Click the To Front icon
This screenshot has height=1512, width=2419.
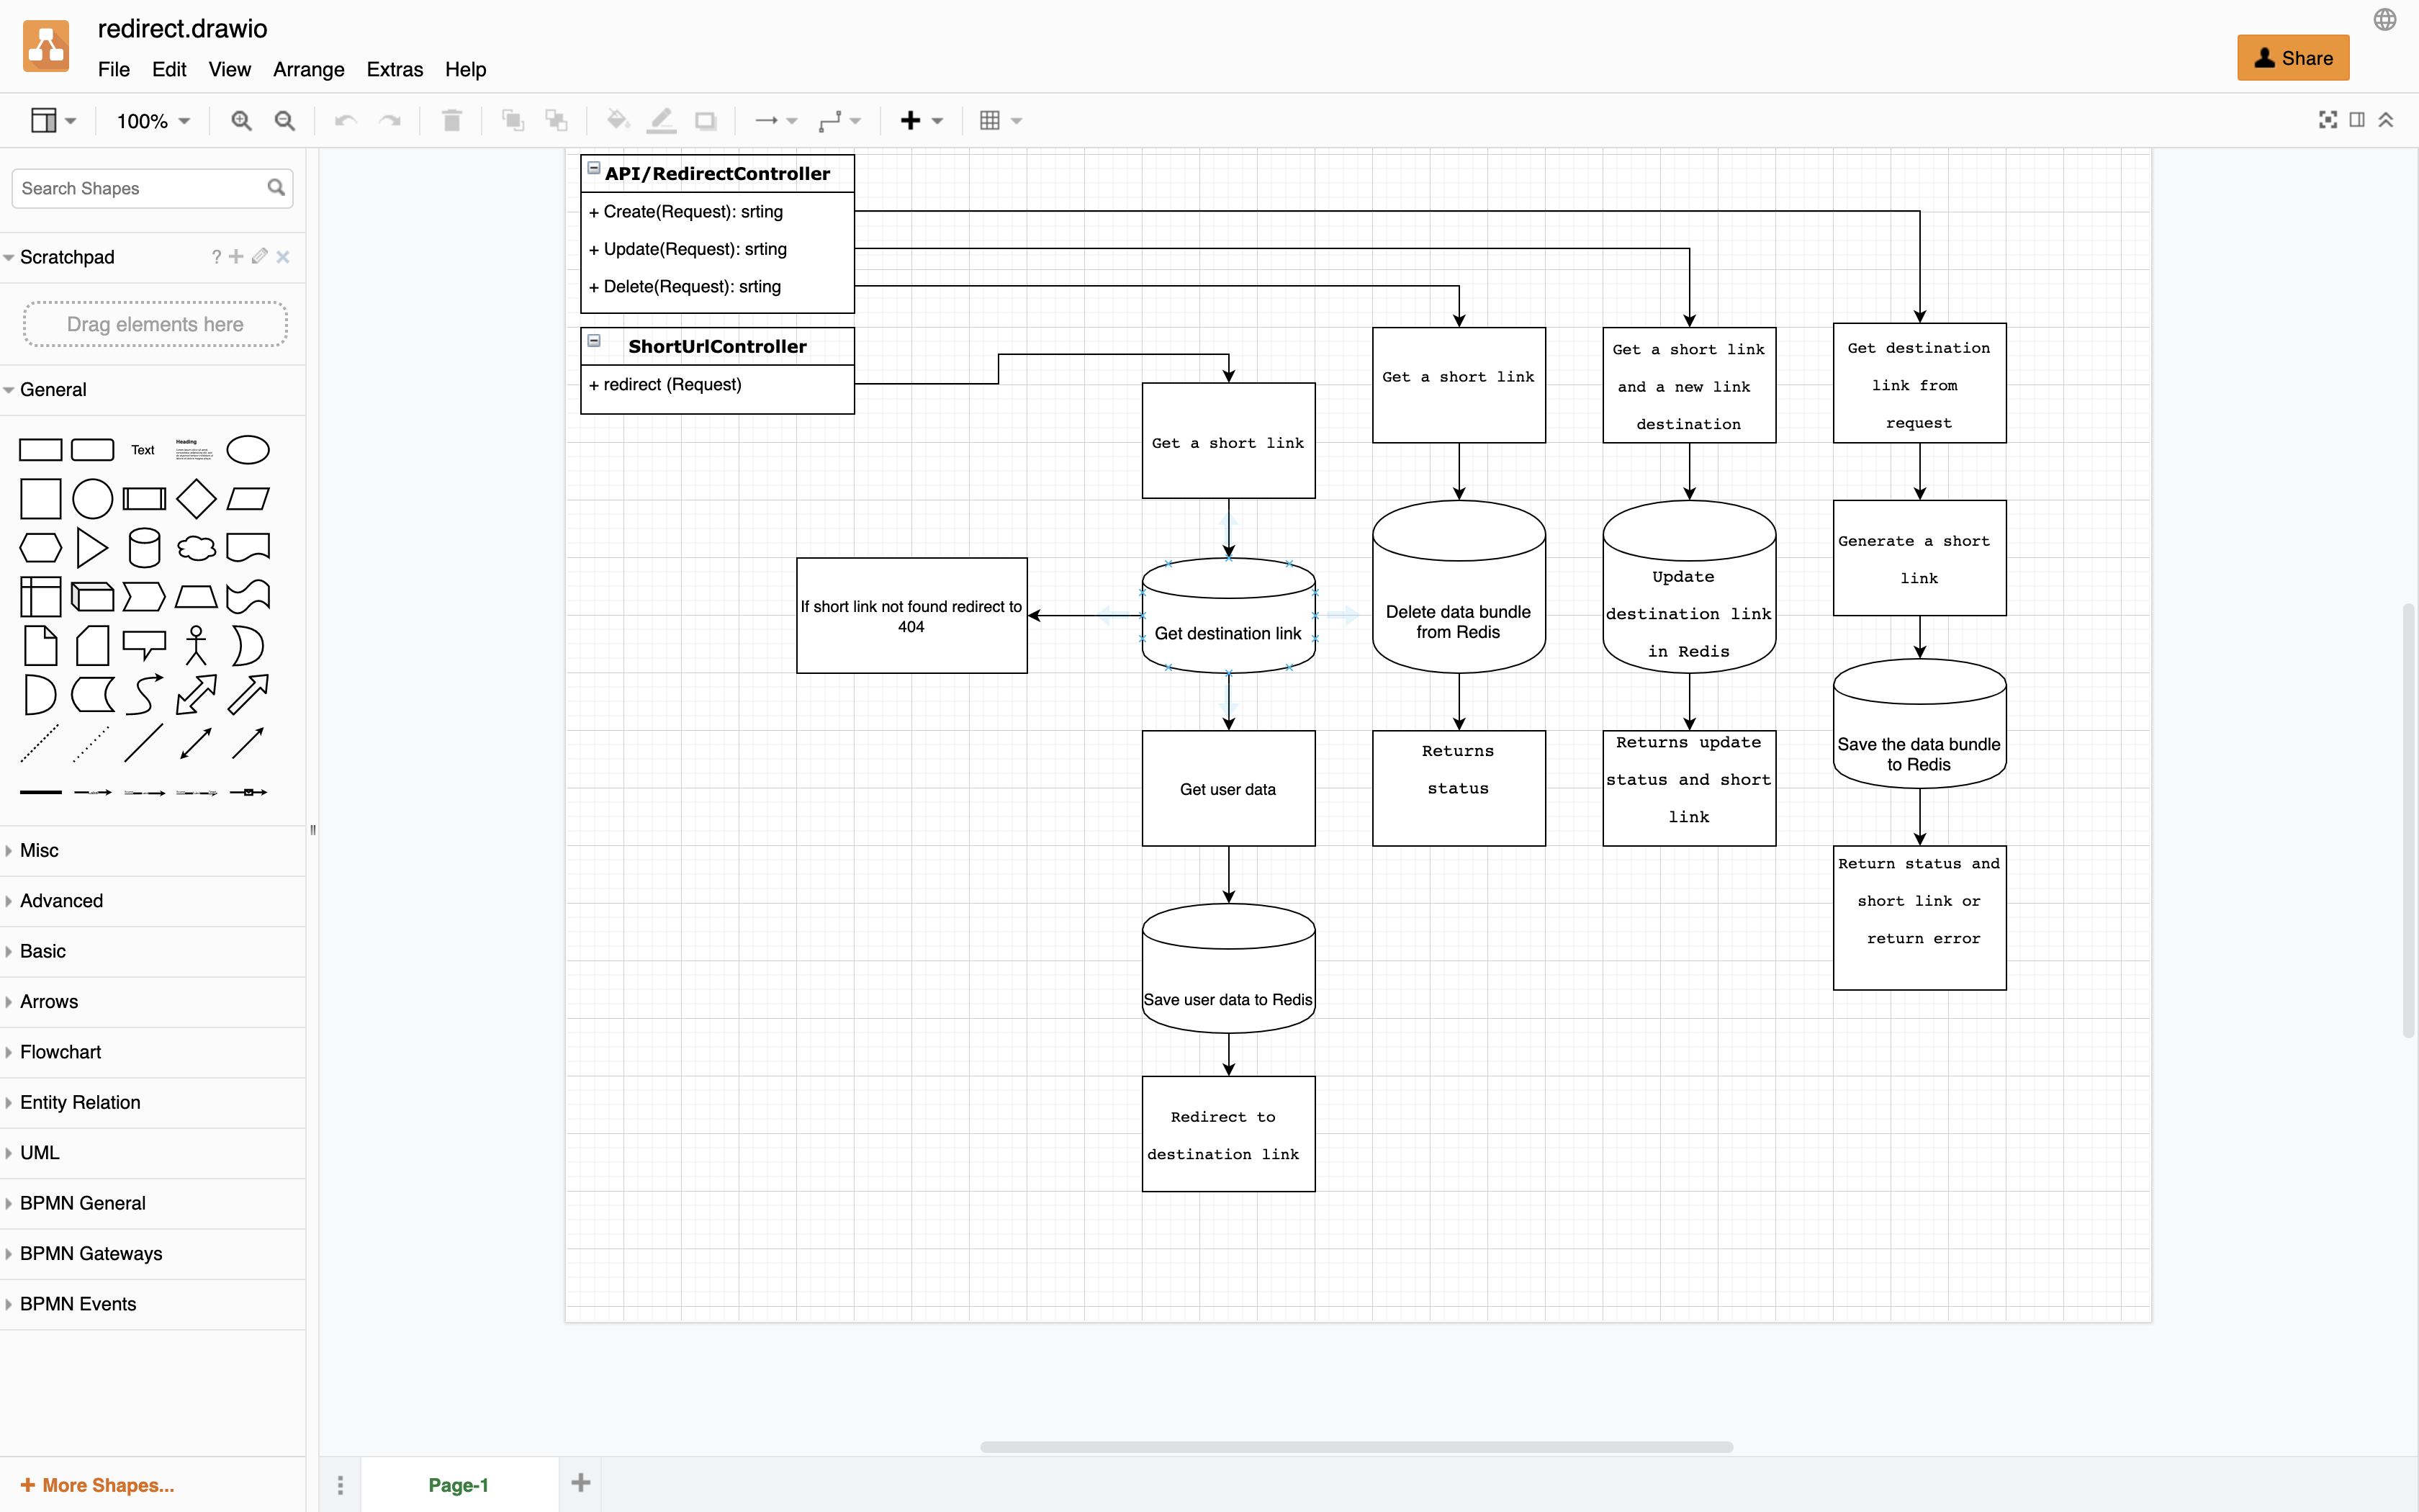pos(513,121)
